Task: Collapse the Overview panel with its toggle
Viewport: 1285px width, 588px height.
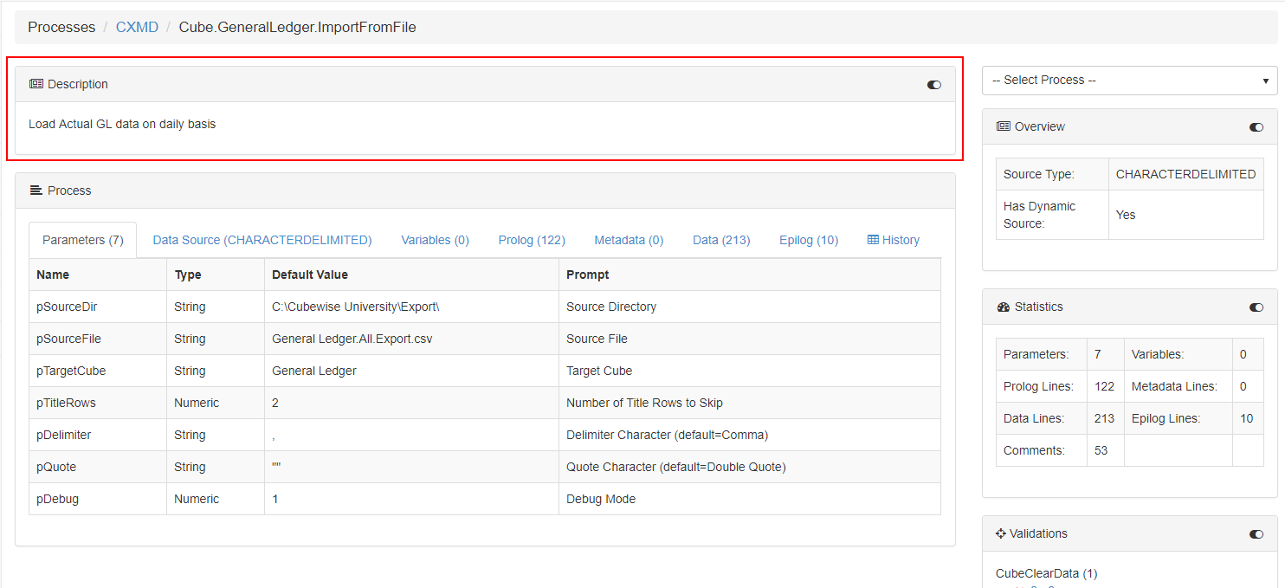Action: [x=1256, y=127]
